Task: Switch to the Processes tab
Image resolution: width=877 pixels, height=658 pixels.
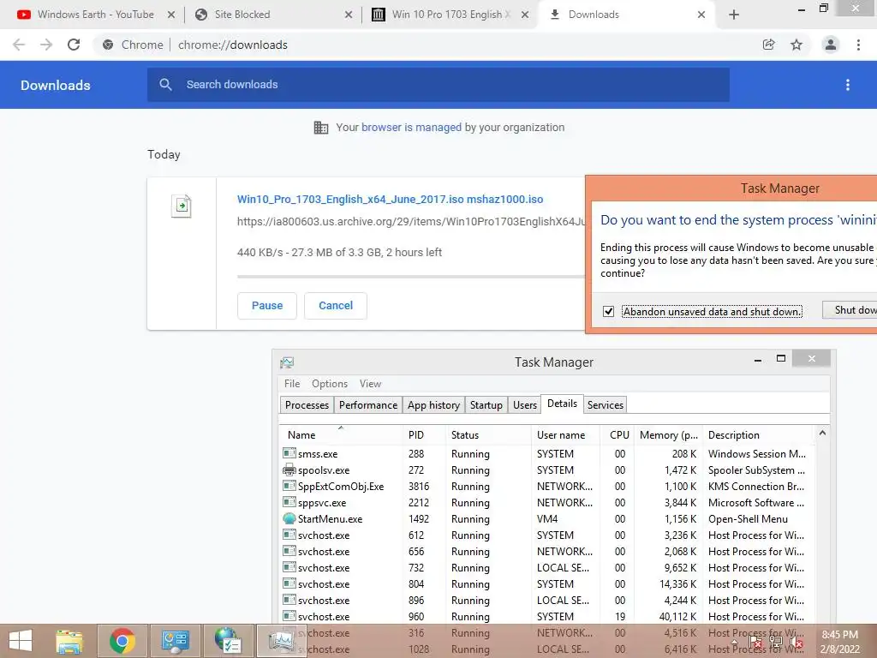Action: point(307,405)
